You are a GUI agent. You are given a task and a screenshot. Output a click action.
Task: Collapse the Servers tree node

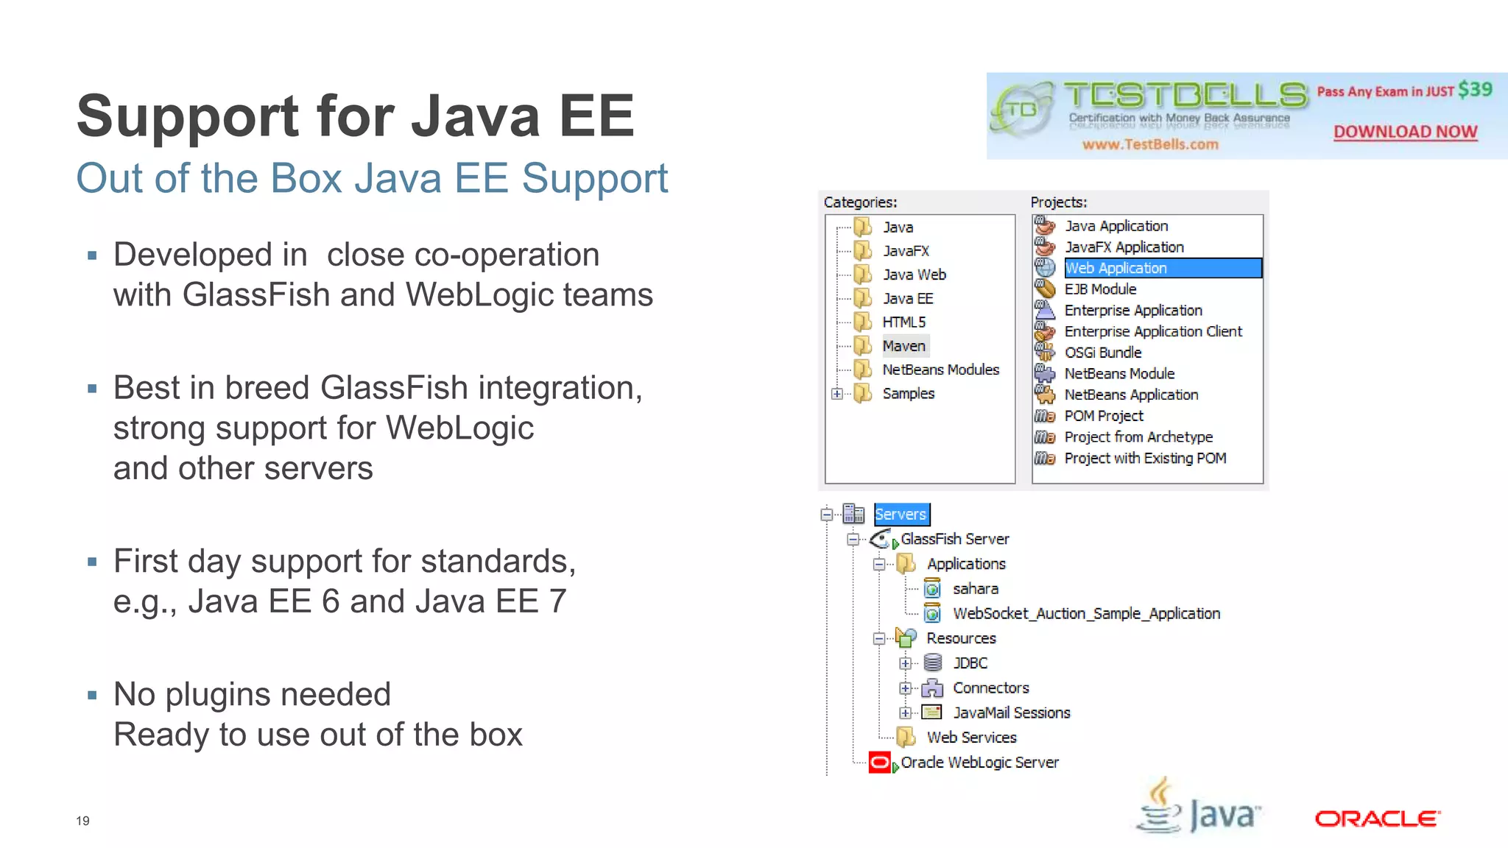(x=827, y=514)
